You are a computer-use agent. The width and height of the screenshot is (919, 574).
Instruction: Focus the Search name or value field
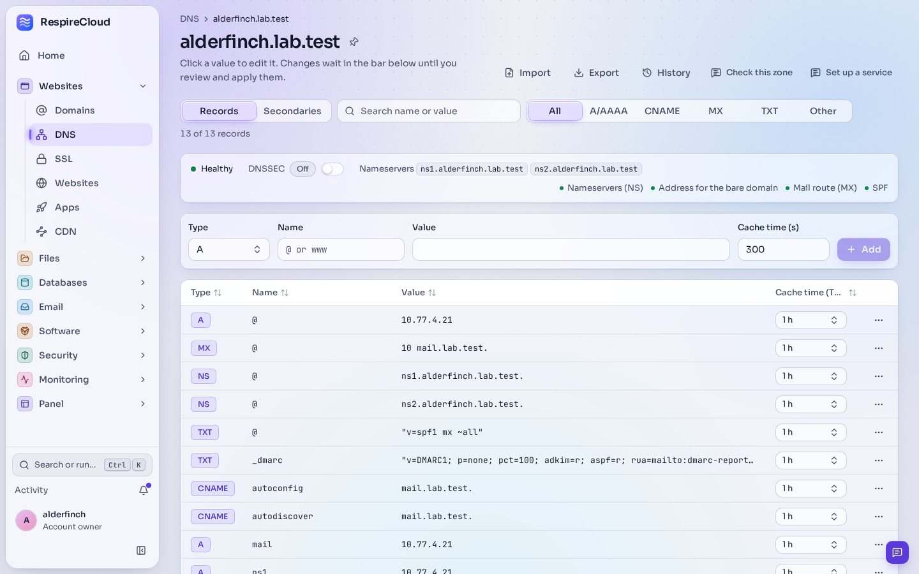coord(429,111)
